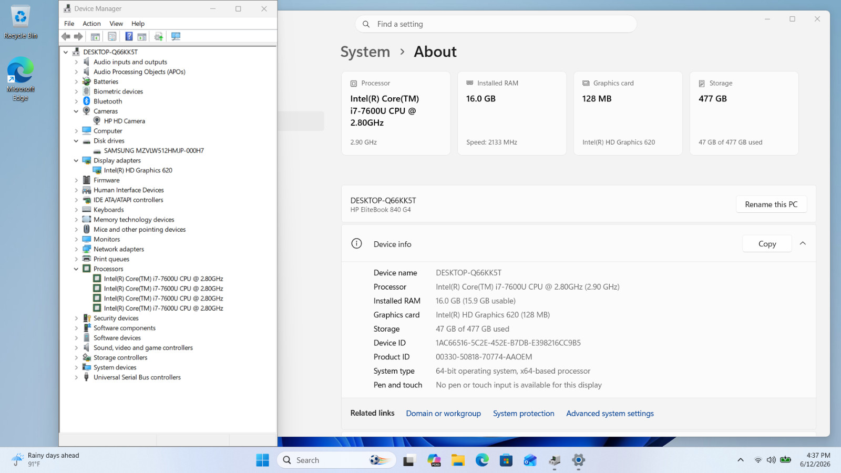841x473 pixels.
Task: Select the Installed RAM card showing 16.0 GB
Action: pos(512,113)
